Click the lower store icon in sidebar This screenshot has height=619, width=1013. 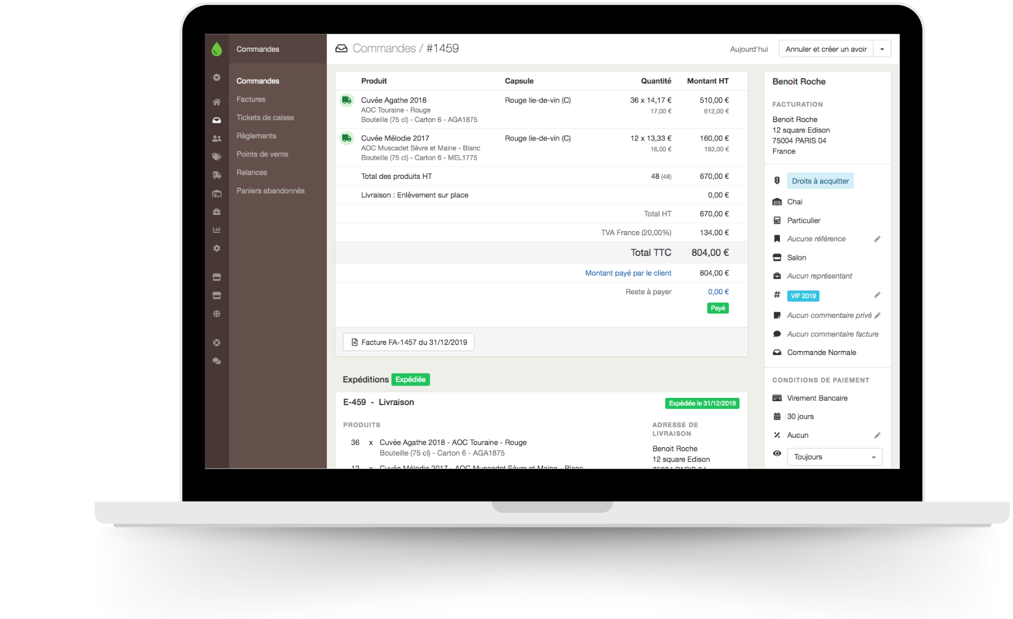tap(217, 295)
